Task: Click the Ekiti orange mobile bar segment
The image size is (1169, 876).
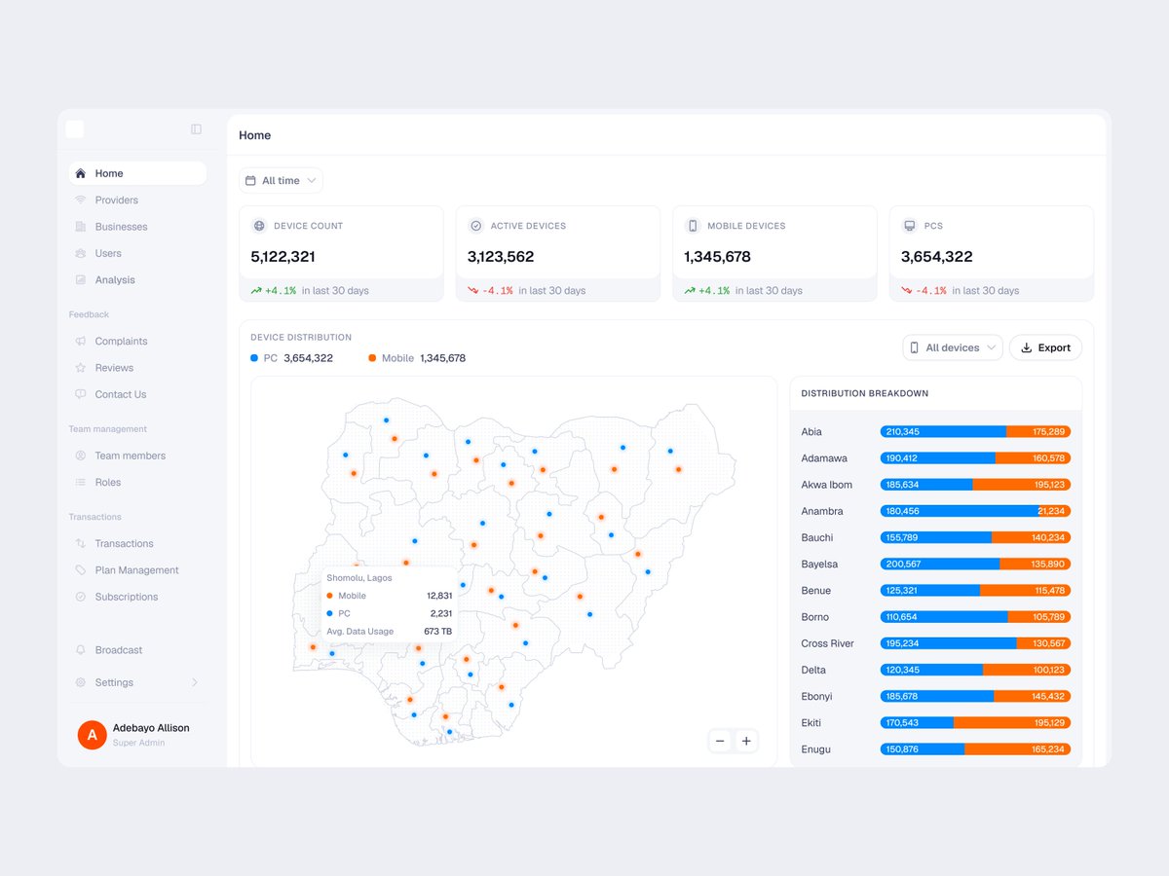Action: click(x=1012, y=722)
